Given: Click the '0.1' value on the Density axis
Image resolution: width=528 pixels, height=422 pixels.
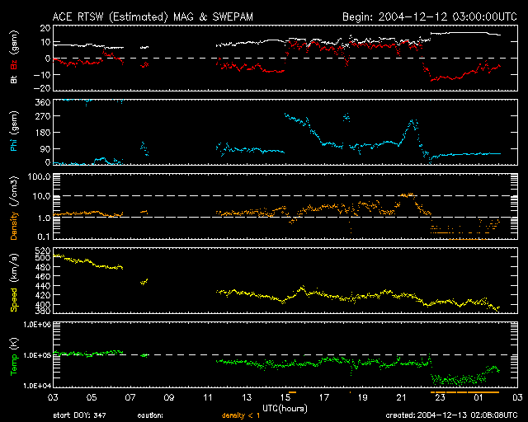Looking at the screenshot, I should pos(44,237).
